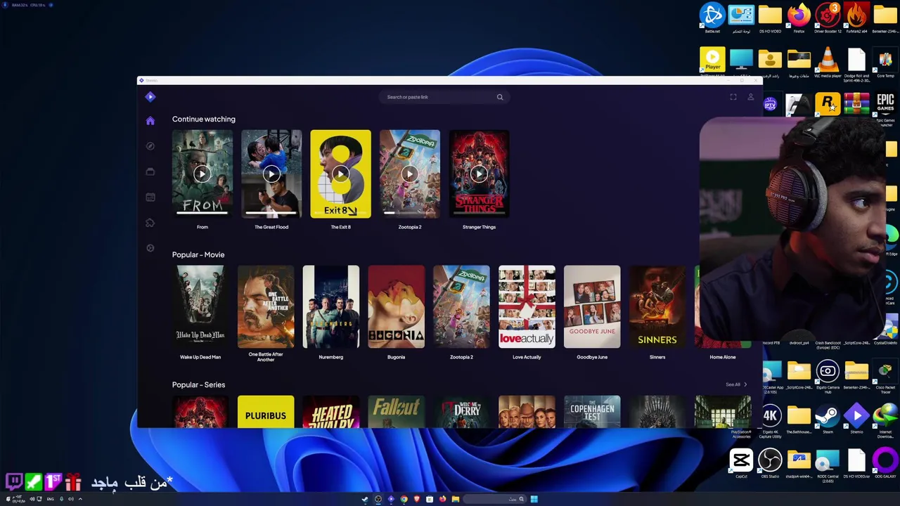The image size is (900, 506).
Task: Open the Settings gear icon in sidebar
Action: tap(150, 248)
